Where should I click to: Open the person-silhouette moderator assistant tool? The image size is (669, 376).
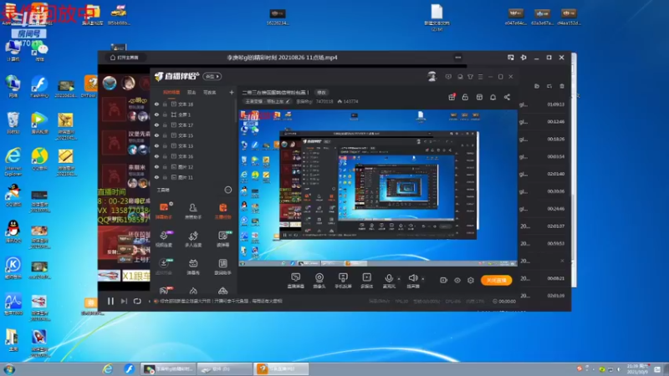click(193, 211)
